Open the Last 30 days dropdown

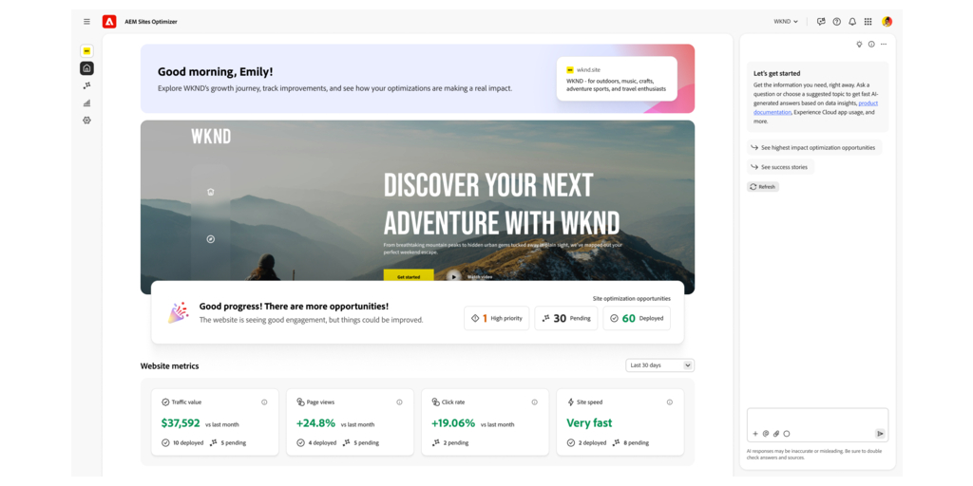tap(659, 365)
